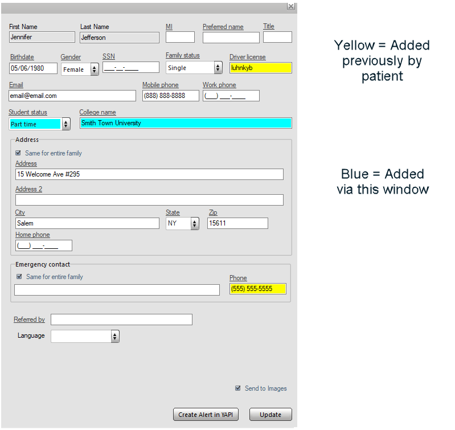Click the Email label
Image resolution: width=455 pixels, height=430 pixels.
[x=17, y=85]
